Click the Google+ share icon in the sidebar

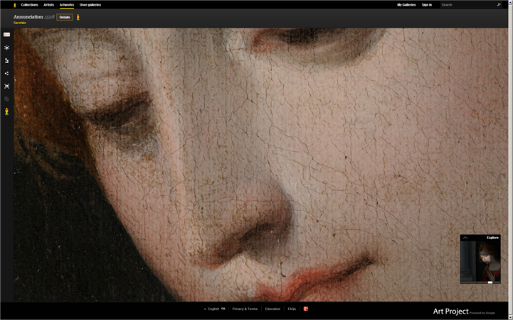6,35
